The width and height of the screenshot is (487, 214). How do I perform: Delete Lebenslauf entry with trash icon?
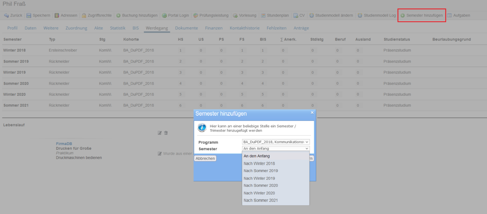[x=166, y=133]
